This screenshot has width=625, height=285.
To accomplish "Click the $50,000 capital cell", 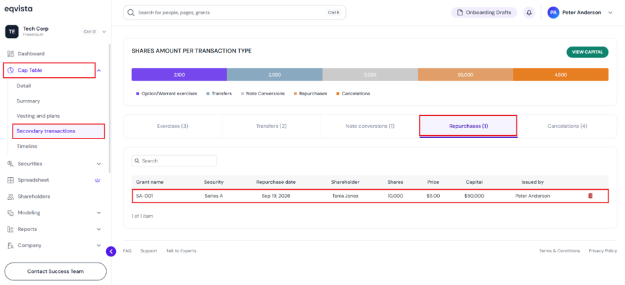I will [x=474, y=196].
